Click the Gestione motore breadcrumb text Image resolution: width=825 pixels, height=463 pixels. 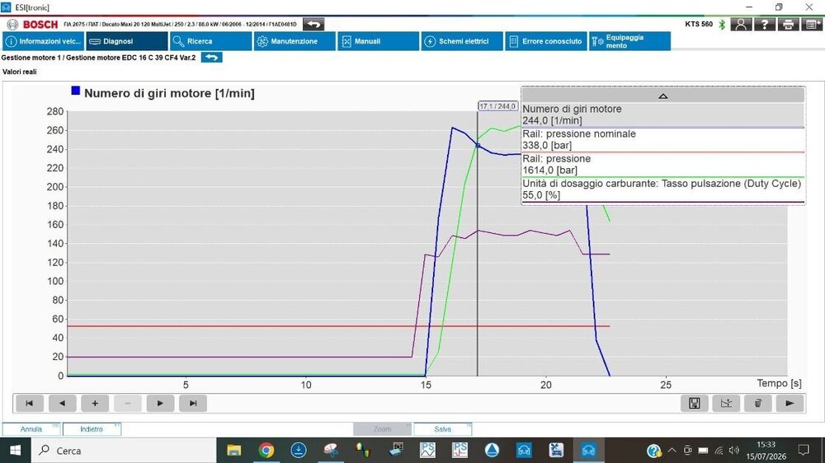(x=98, y=58)
